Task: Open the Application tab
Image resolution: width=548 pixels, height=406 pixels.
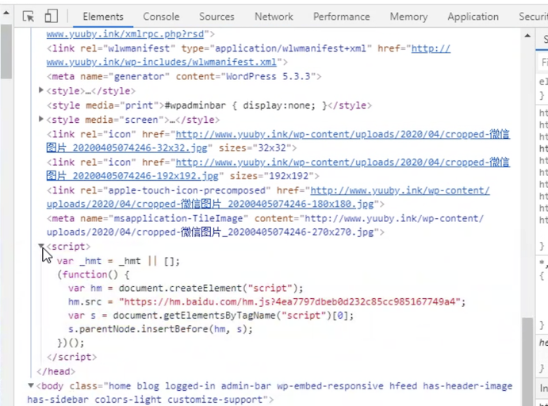Action: tap(473, 17)
